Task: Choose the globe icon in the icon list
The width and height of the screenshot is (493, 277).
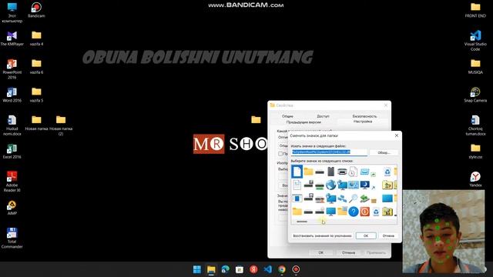Action: point(330,185)
